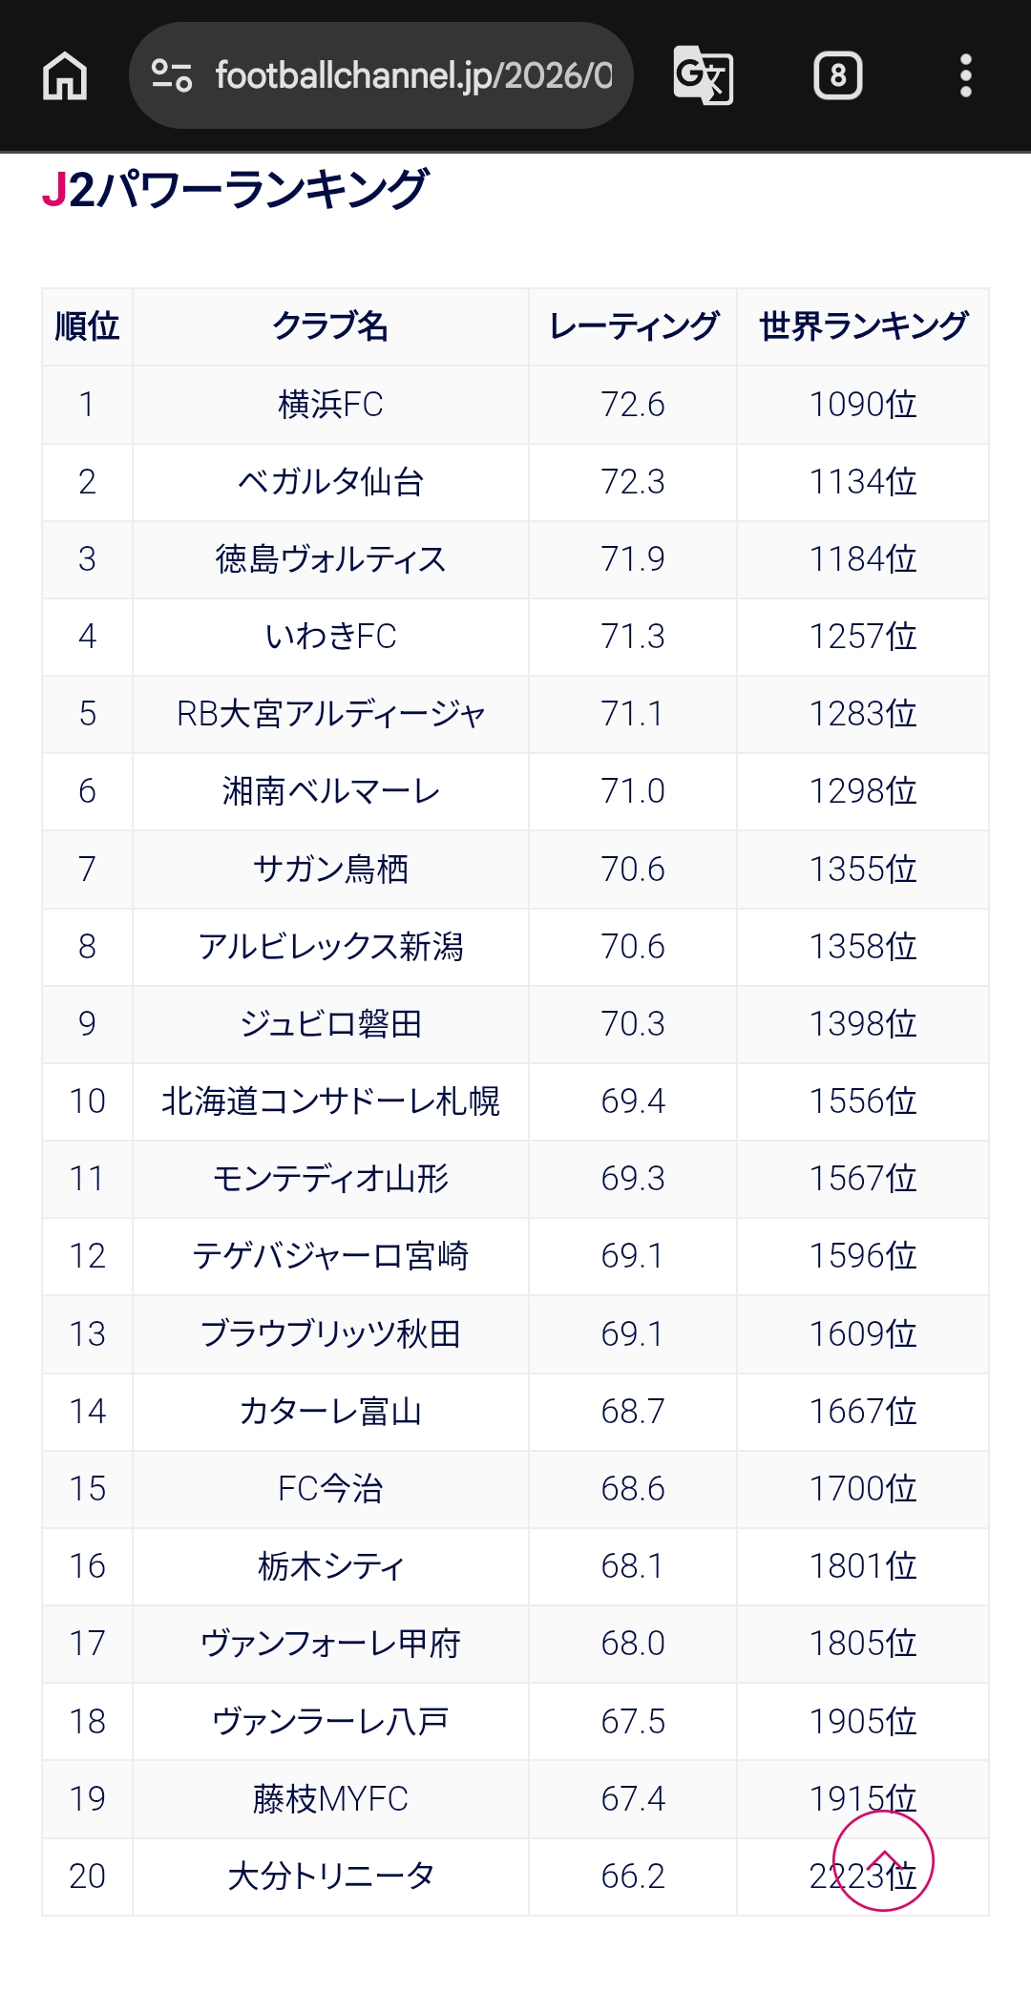Tap the RB大宮アルディージャ cell

tap(330, 714)
